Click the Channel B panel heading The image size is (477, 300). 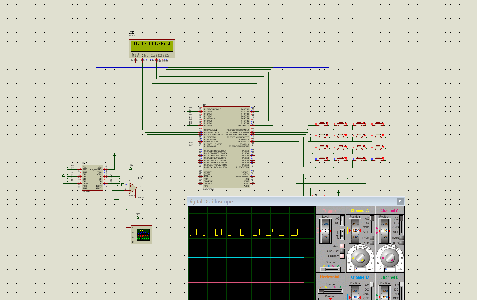pyautogui.click(x=359, y=277)
